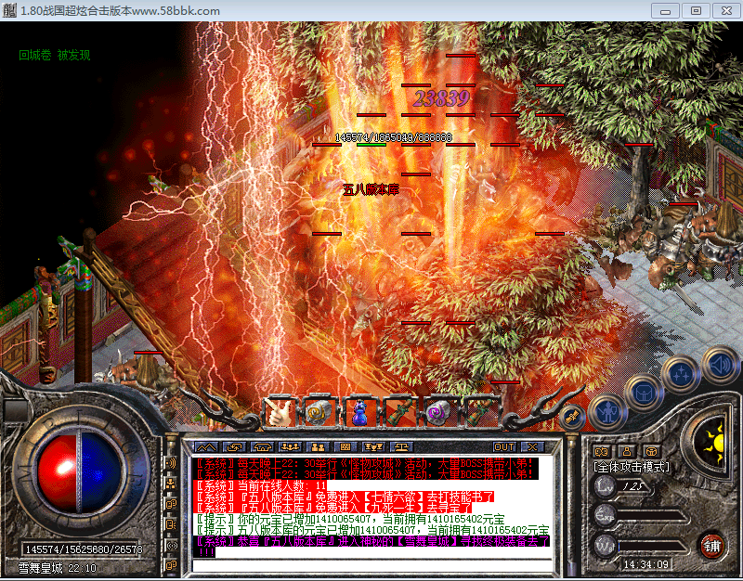Toggle the speaking-person channel icon
The width and height of the screenshot is (743, 581).
(x=171, y=524)
